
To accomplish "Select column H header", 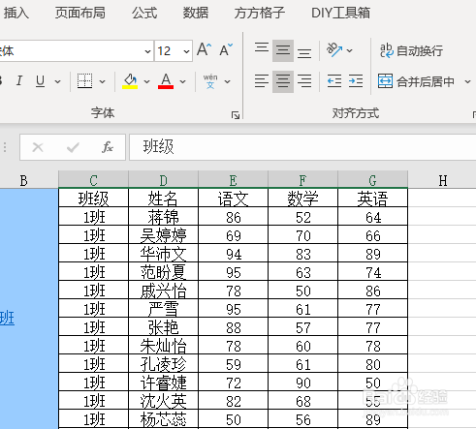I will [x=442, y=180].
